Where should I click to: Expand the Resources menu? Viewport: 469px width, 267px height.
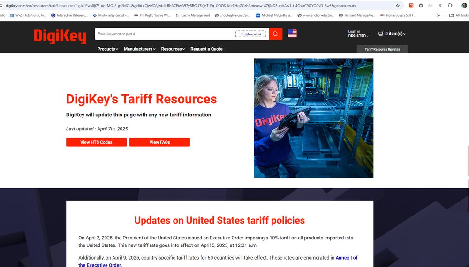[173, 49]
